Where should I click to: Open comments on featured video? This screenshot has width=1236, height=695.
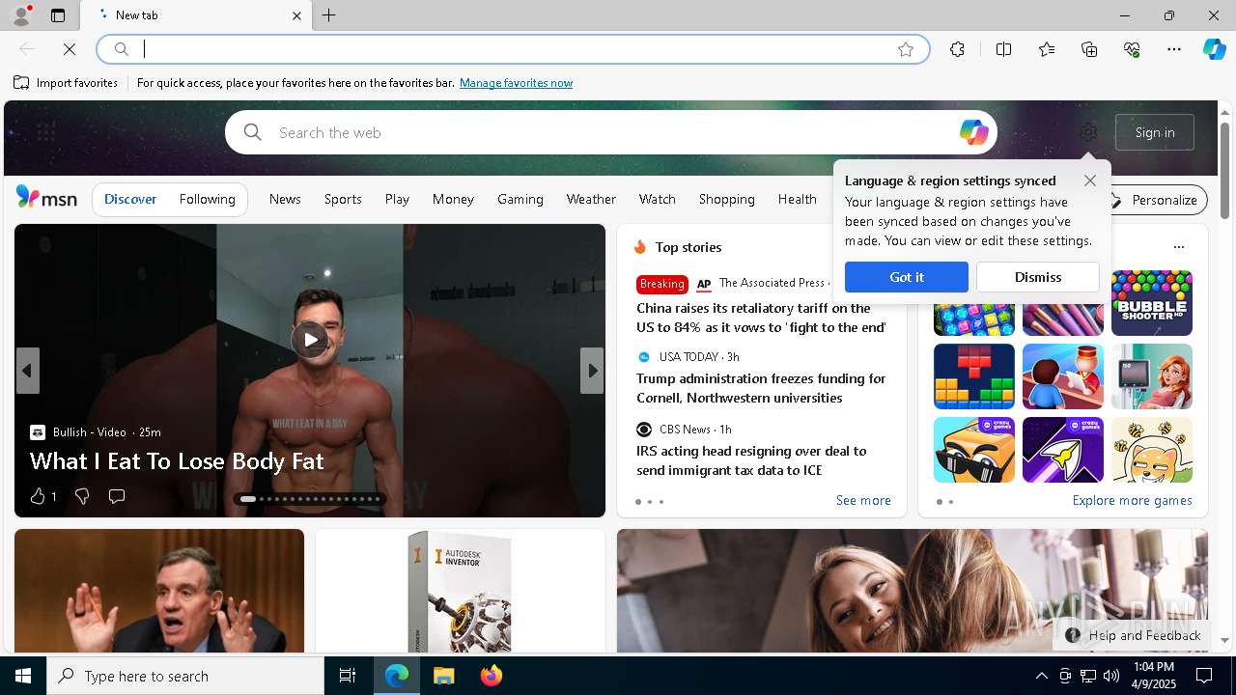coord(117,496)
